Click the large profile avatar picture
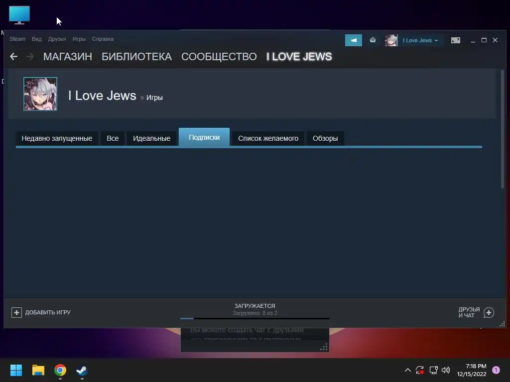Viewport: 510px width, 382px height. [40, 94]
